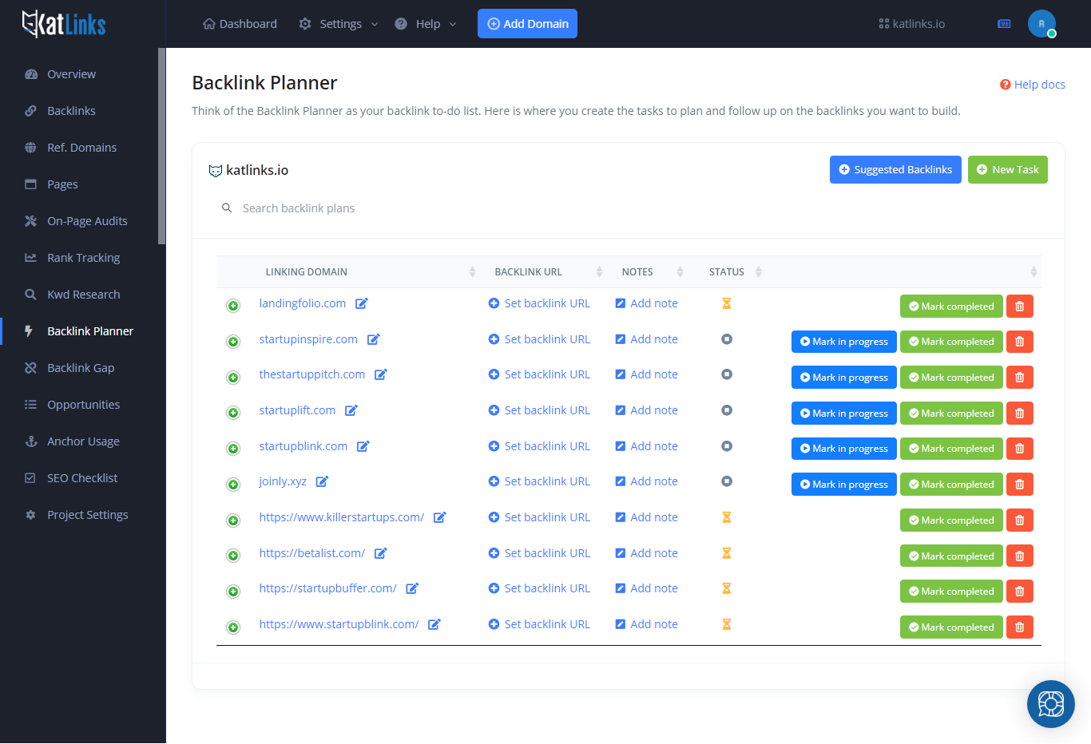Click the in-progress hourglass status for landingfolio.com
Viewport: 1091px width, 744px height.
(x=727, y=303)
